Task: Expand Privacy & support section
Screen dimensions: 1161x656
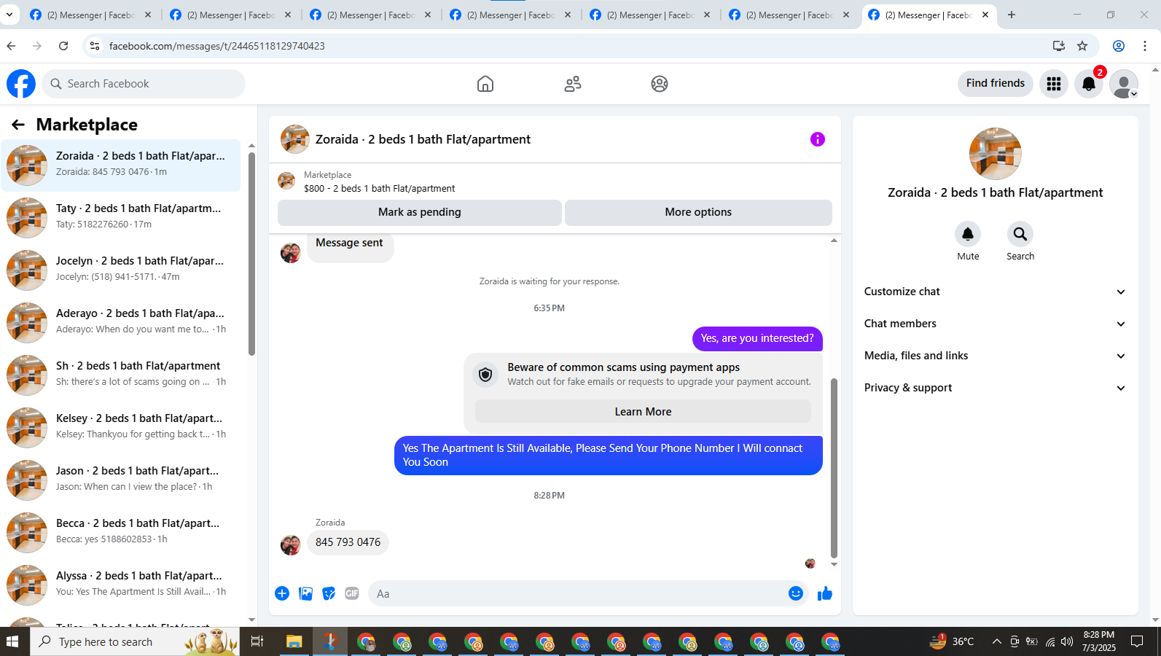Action: pos(996,388)
